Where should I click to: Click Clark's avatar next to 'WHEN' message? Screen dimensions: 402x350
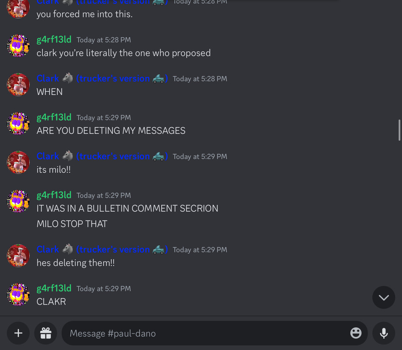pyautogui.click(x=18, y=84)
